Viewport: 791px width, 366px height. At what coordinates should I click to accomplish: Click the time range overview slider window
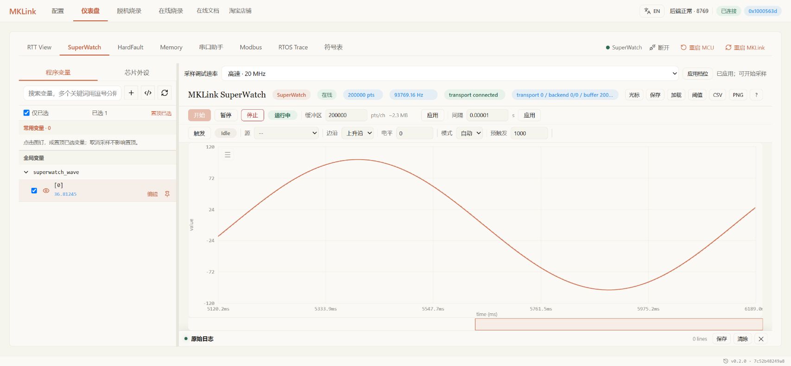(619, 324)
